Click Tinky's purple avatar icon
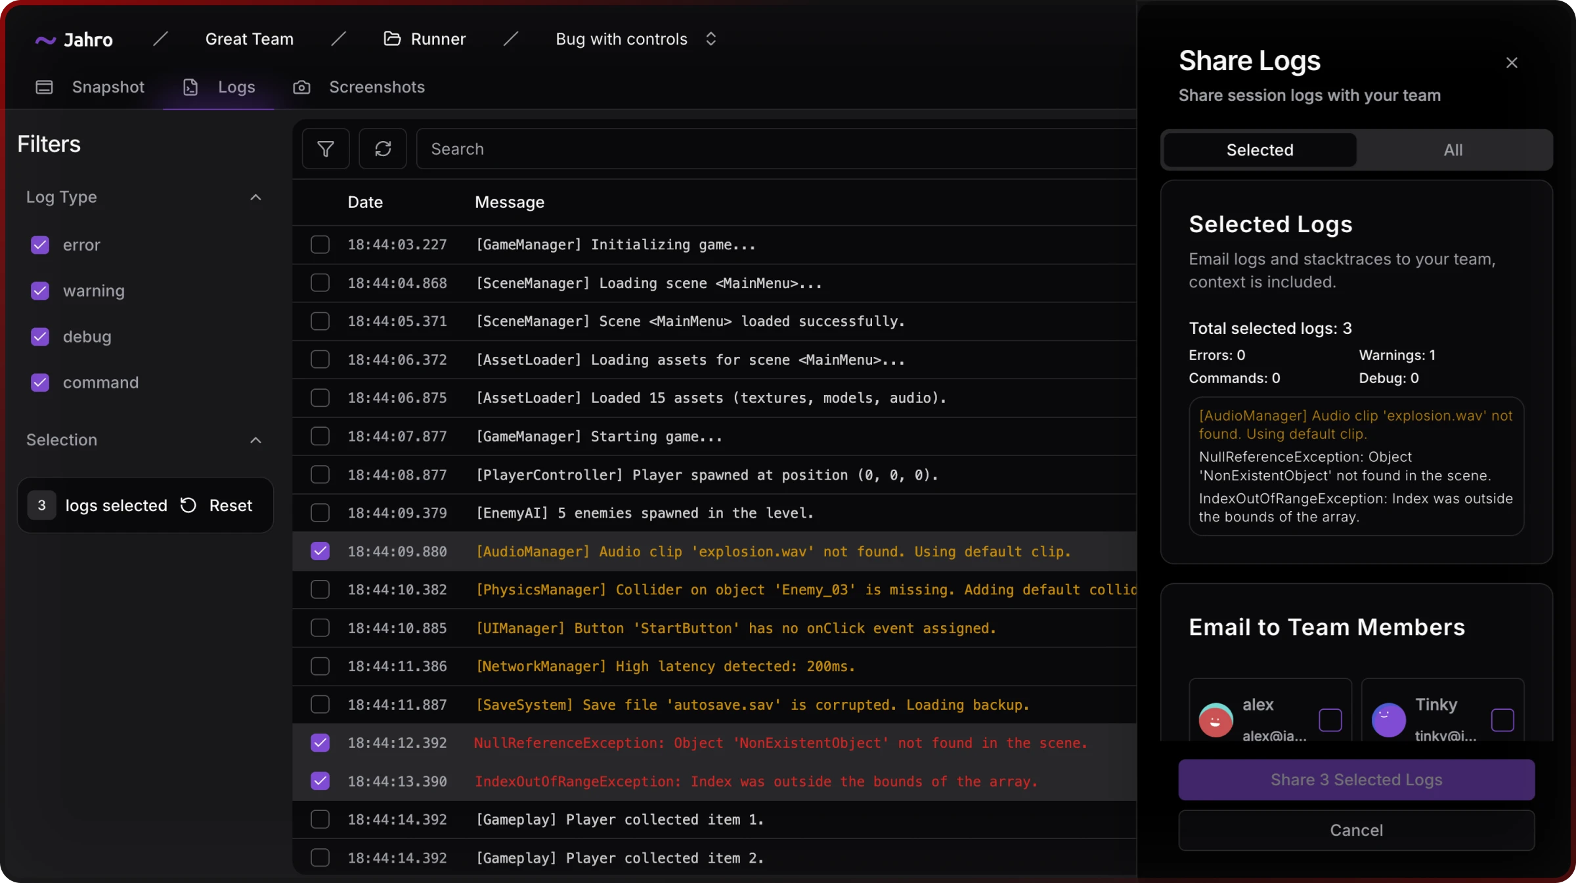This screenshot has height=883, width=1576. point(1388,720)
